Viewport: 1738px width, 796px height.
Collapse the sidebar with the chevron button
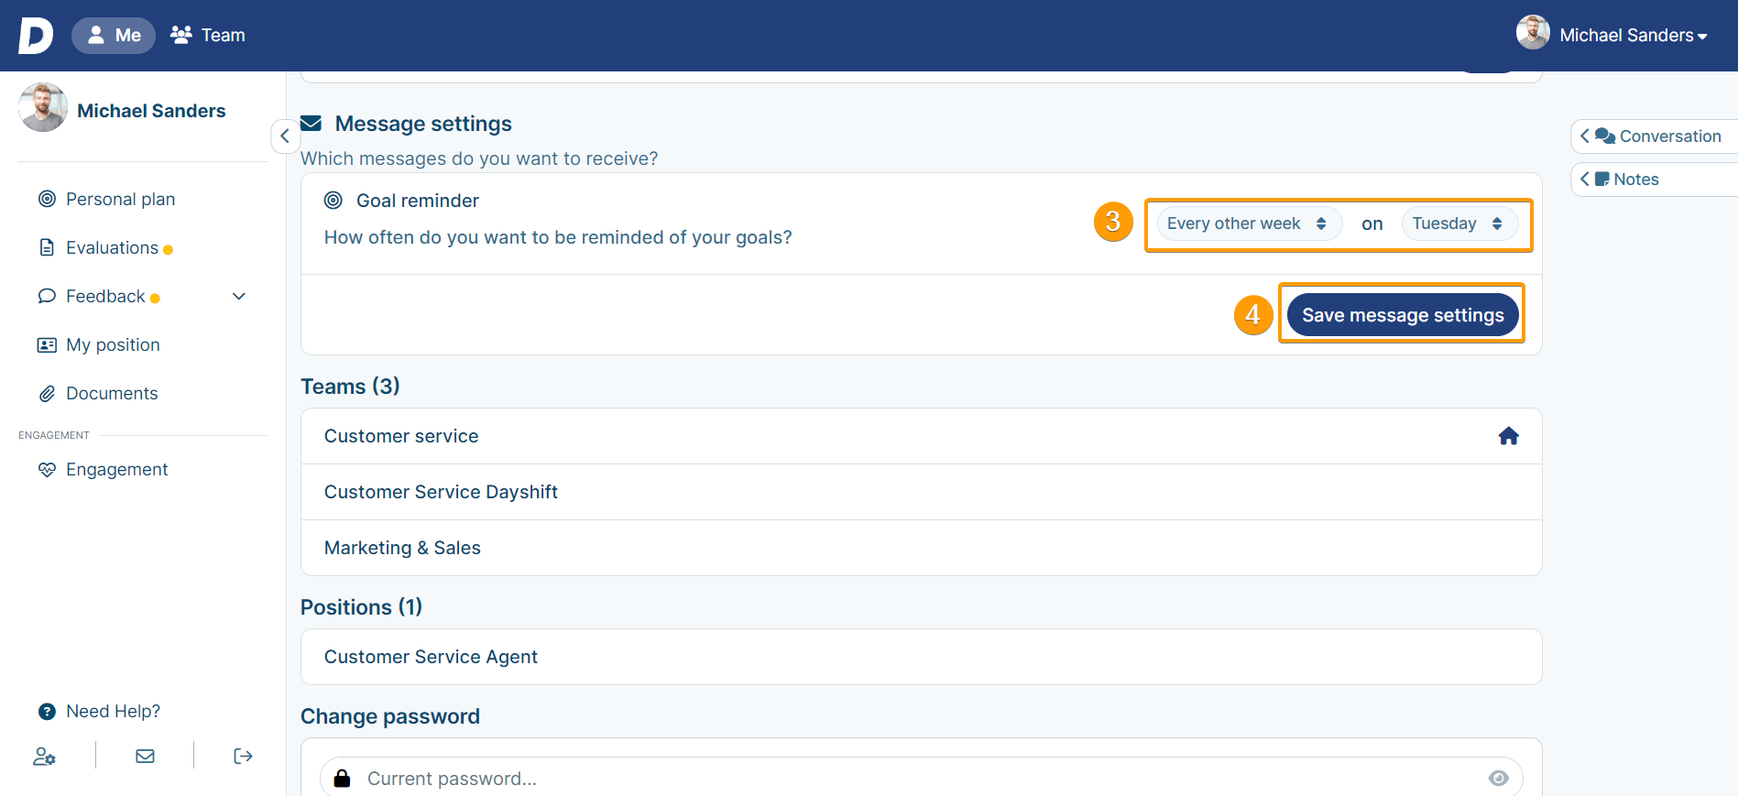click(285, 136)
